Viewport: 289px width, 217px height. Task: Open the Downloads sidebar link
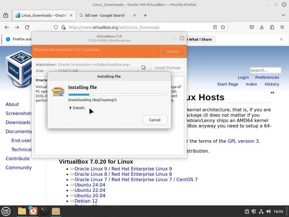coord(18,122)
